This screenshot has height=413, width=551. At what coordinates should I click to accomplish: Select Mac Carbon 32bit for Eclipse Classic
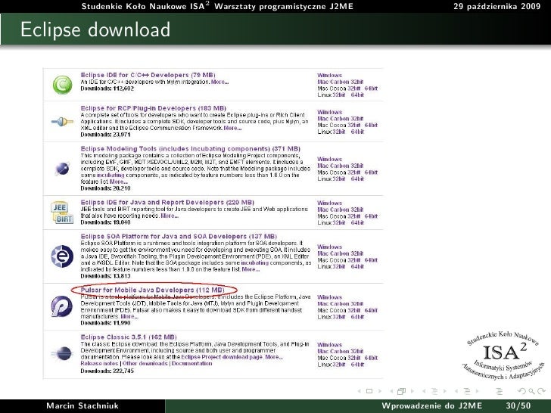(x=340, y=351)
